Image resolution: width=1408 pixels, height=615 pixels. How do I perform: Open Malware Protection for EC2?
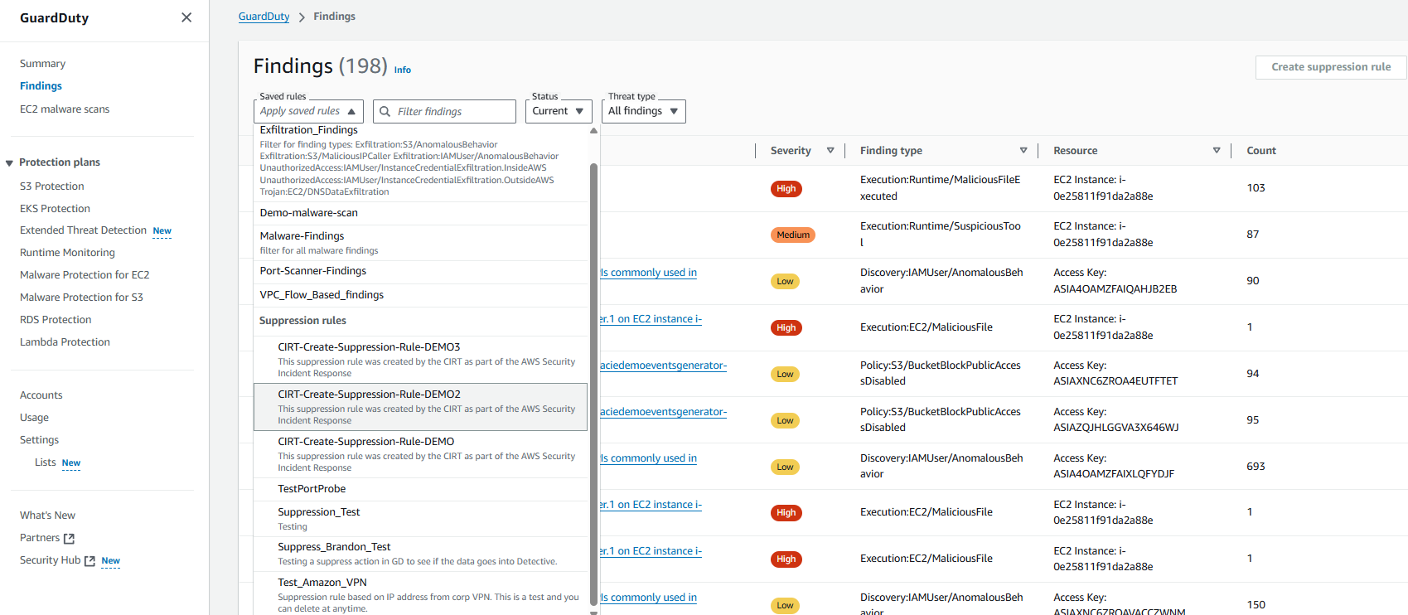(x=85, y=275)
